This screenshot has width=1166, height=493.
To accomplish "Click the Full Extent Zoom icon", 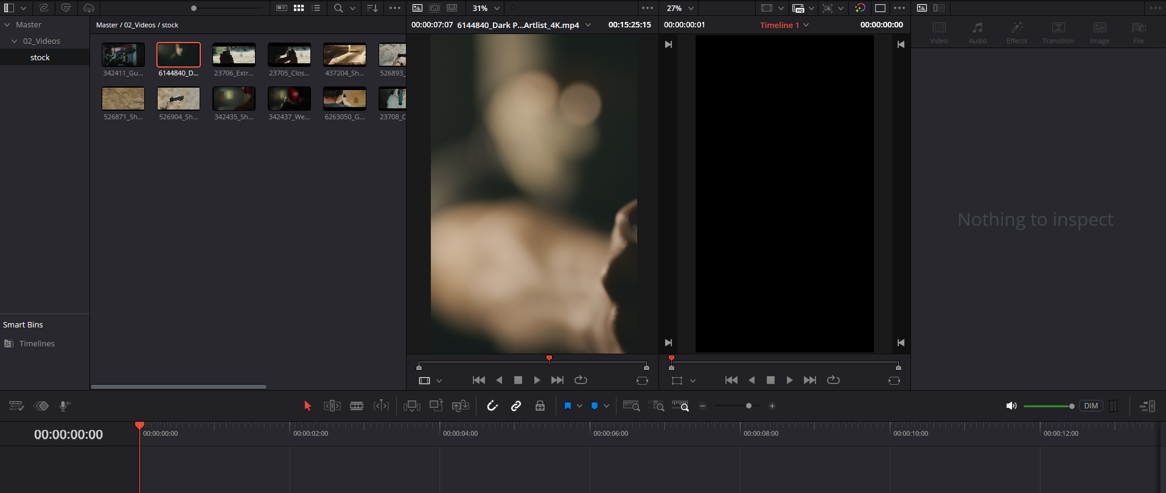I will [x=632, y=406].
